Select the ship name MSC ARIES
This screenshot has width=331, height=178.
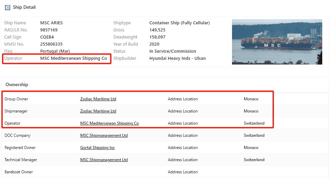51,23
